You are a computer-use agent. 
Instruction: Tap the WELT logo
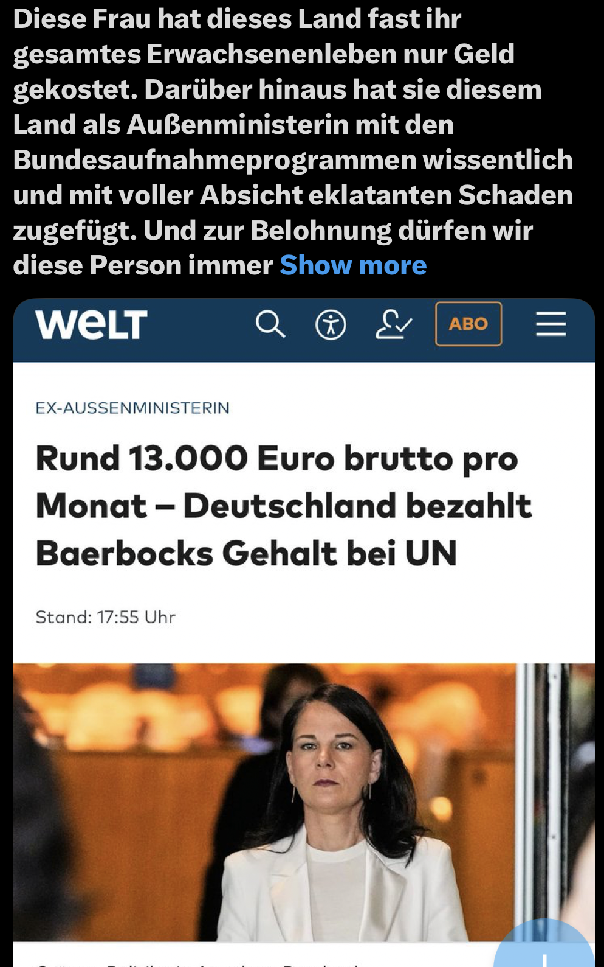coord(91,324)
